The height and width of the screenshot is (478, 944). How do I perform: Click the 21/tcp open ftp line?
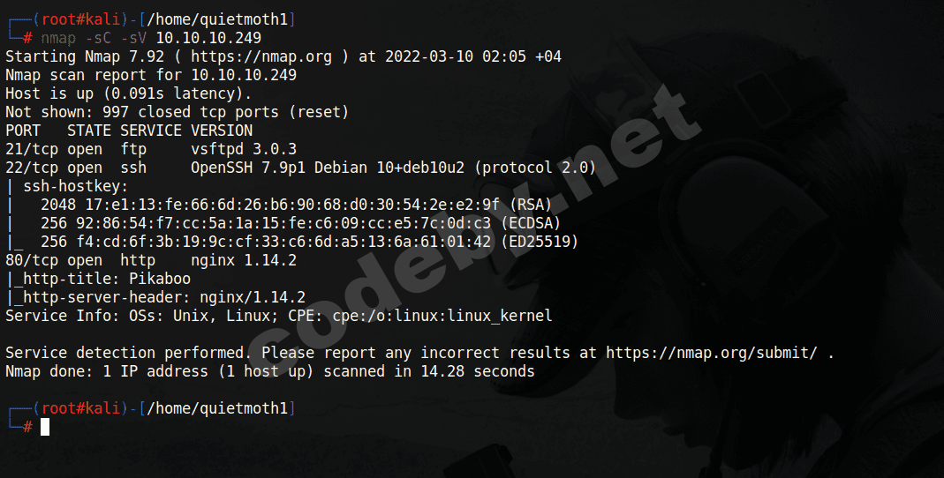71,149
